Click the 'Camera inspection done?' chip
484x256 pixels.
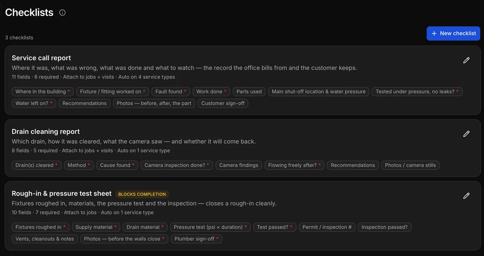(x=177, y=165)
